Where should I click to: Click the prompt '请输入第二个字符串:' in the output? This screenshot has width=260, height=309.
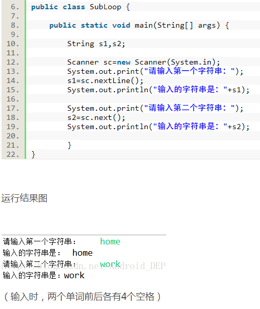pos(39,264)
